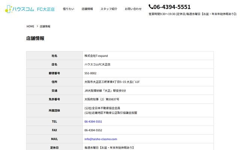
Task: Click the 定休日 row label
Action: [x=54, y=148]
